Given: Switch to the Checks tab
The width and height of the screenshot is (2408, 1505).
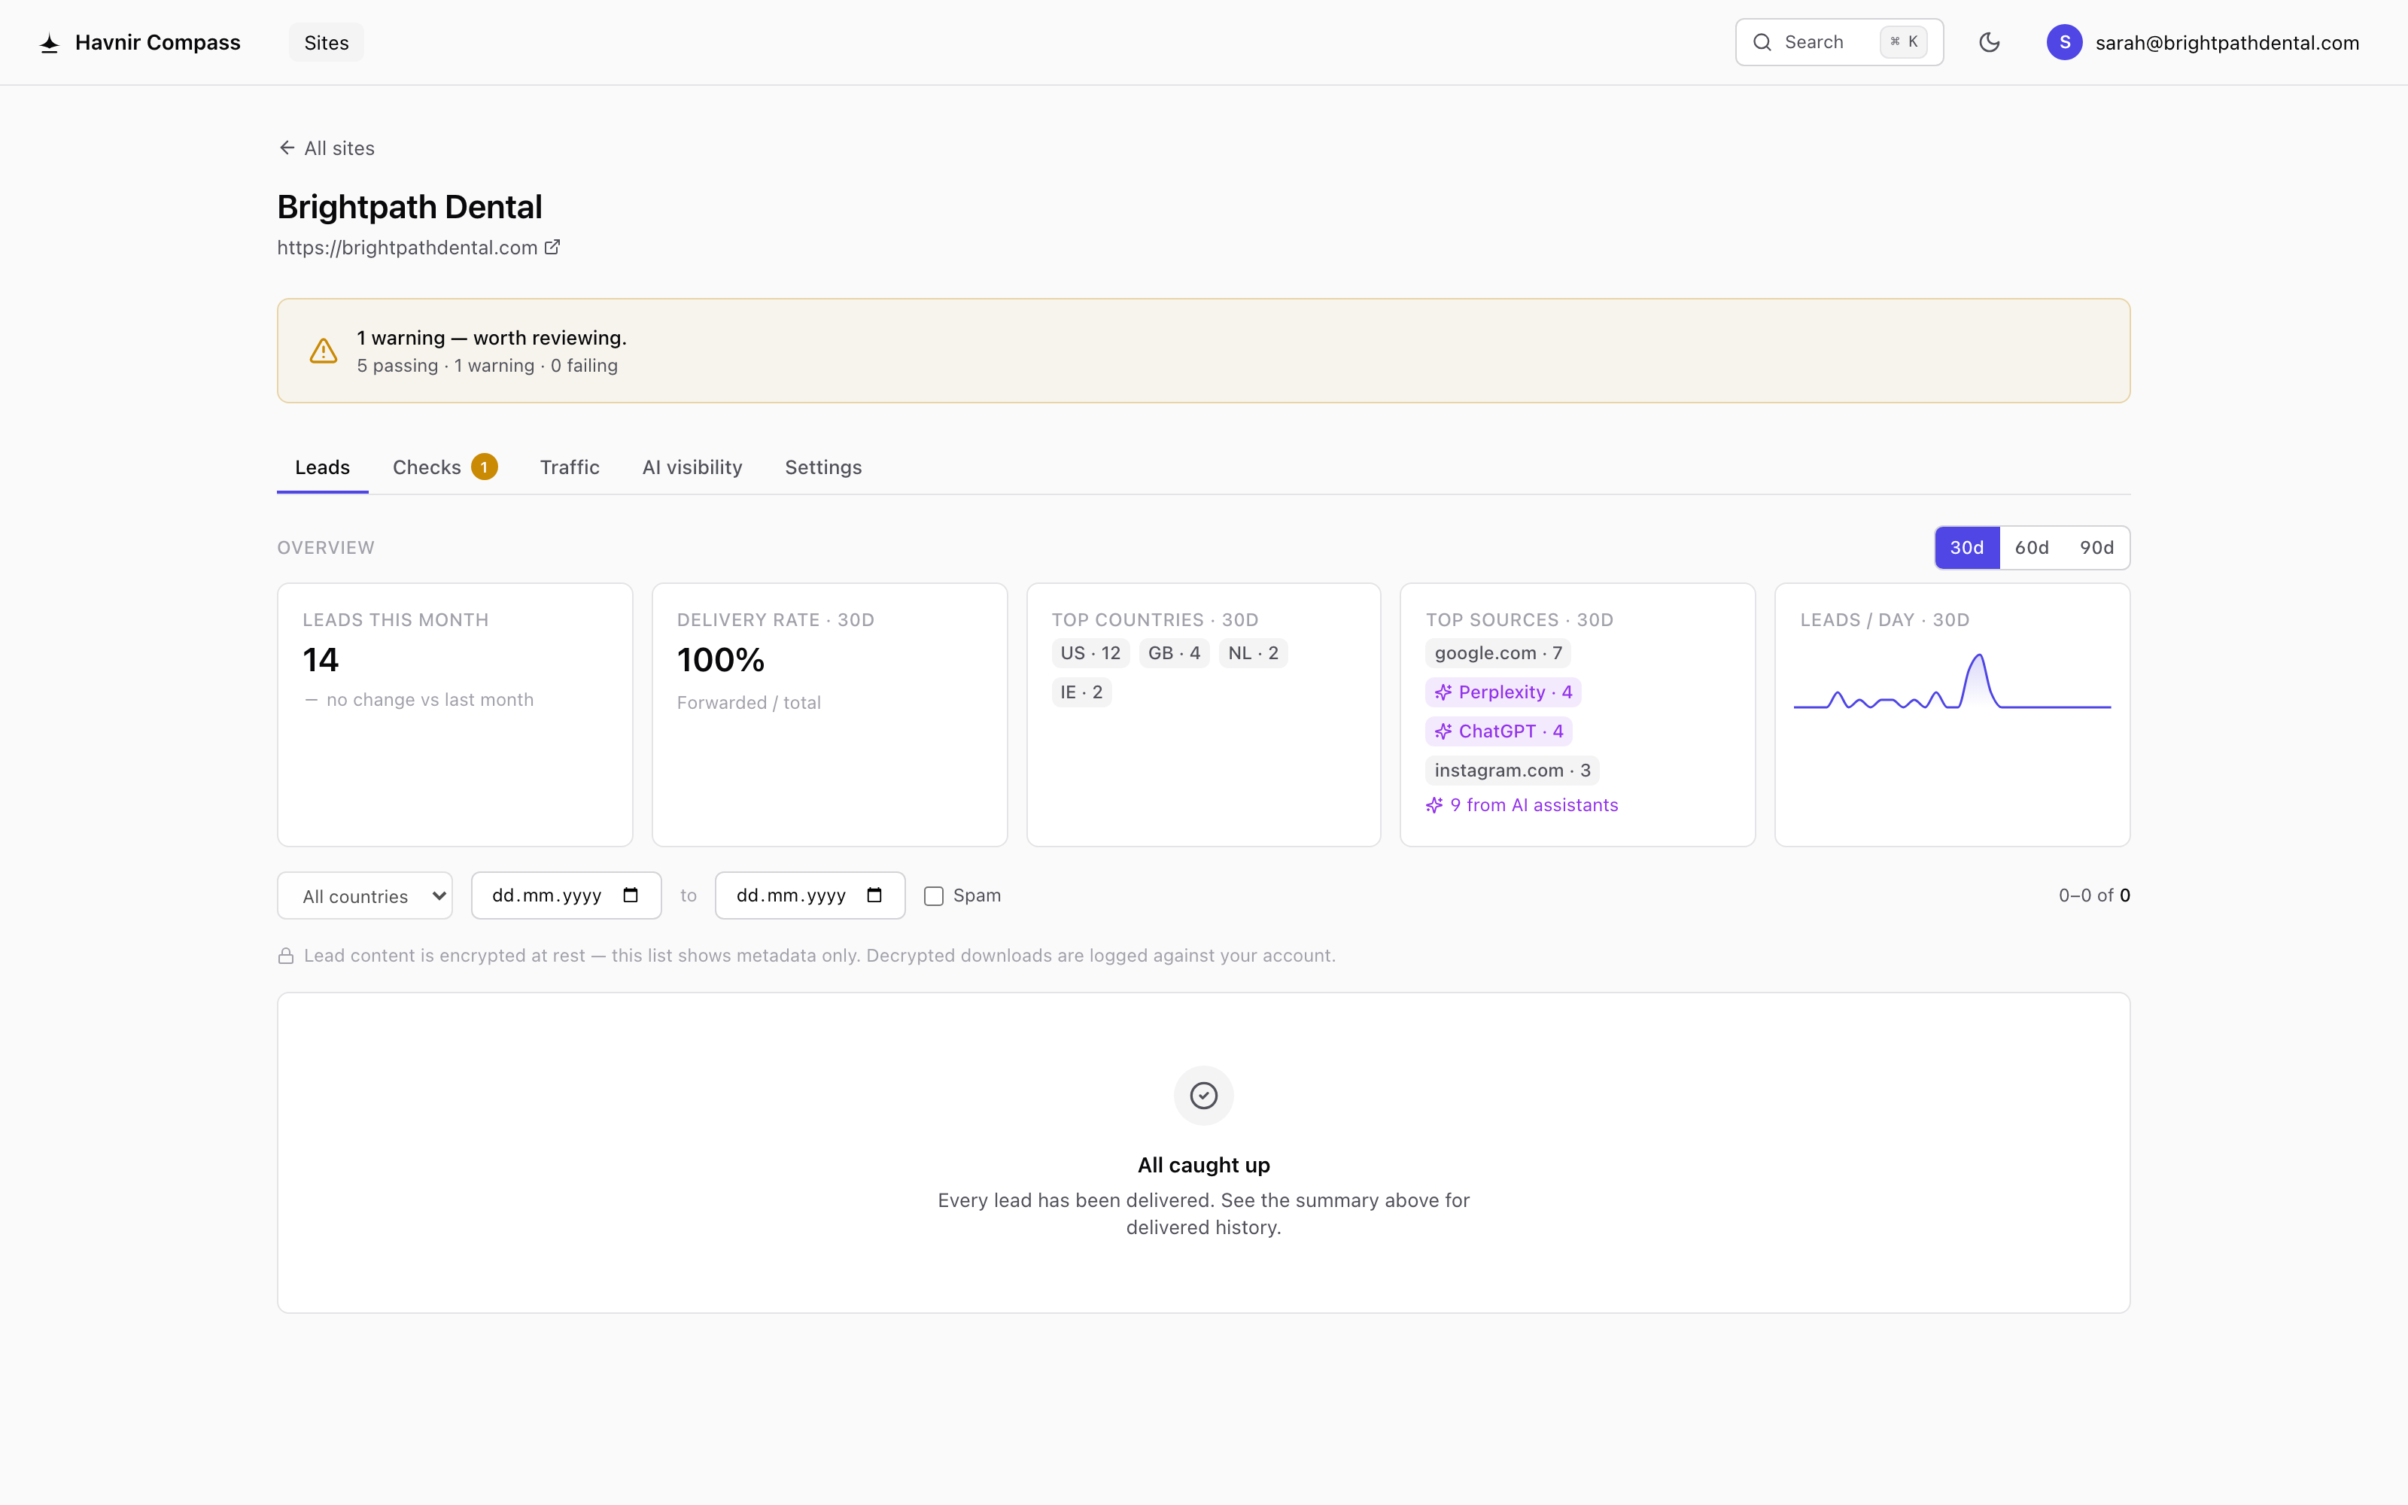Looking at the screenshot, I should 444,467.
